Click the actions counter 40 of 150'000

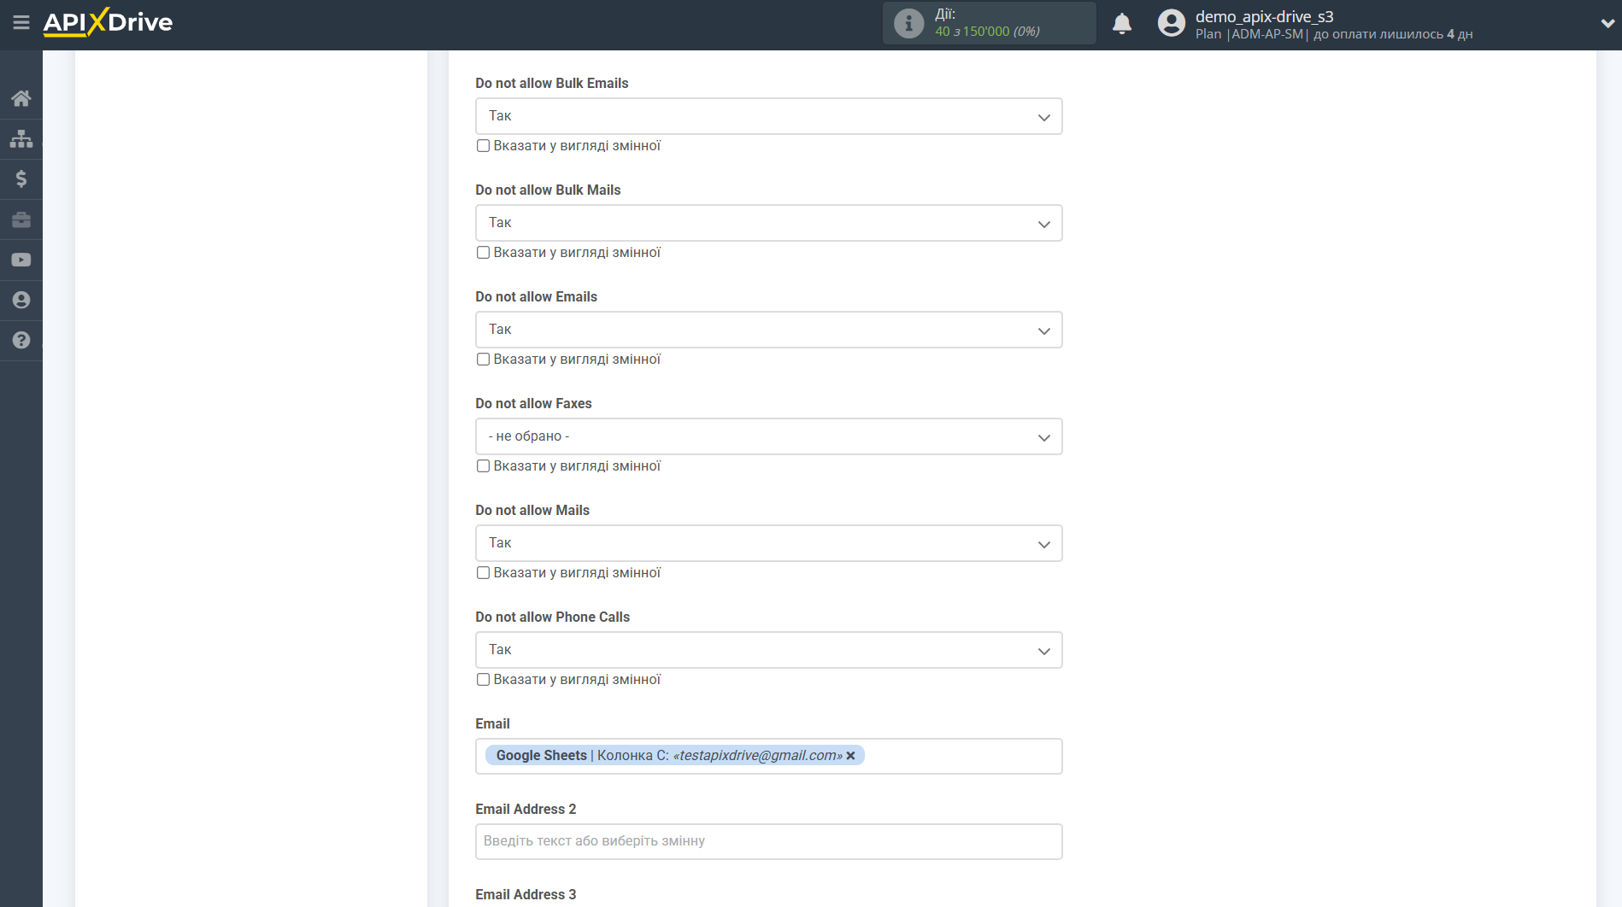(987, 32)
